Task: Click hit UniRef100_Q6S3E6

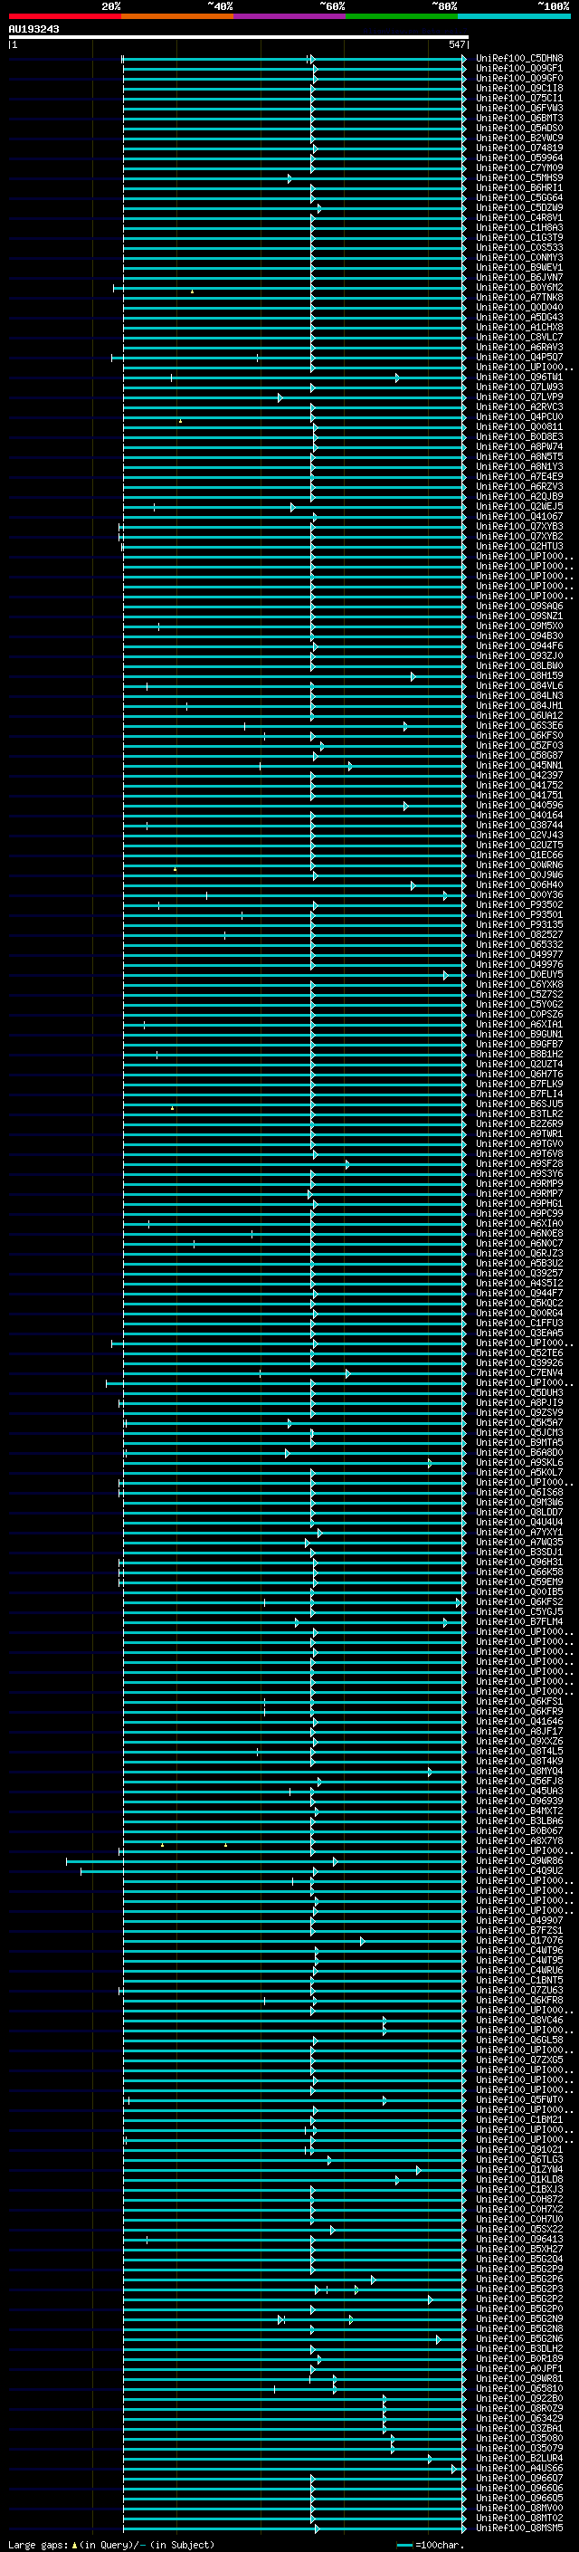Action: point(519,725)
